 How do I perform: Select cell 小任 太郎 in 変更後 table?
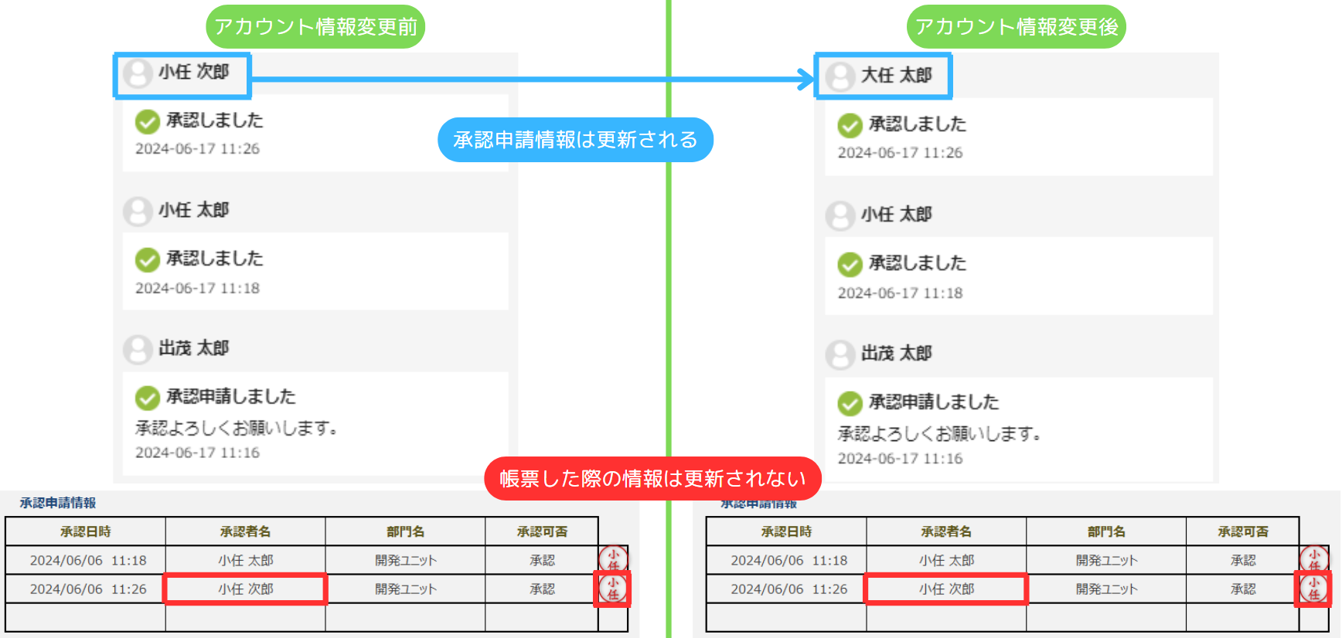946,560
